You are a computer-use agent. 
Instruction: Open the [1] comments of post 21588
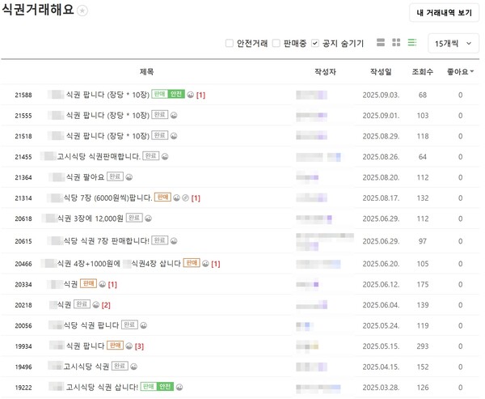tap(200, 96)
